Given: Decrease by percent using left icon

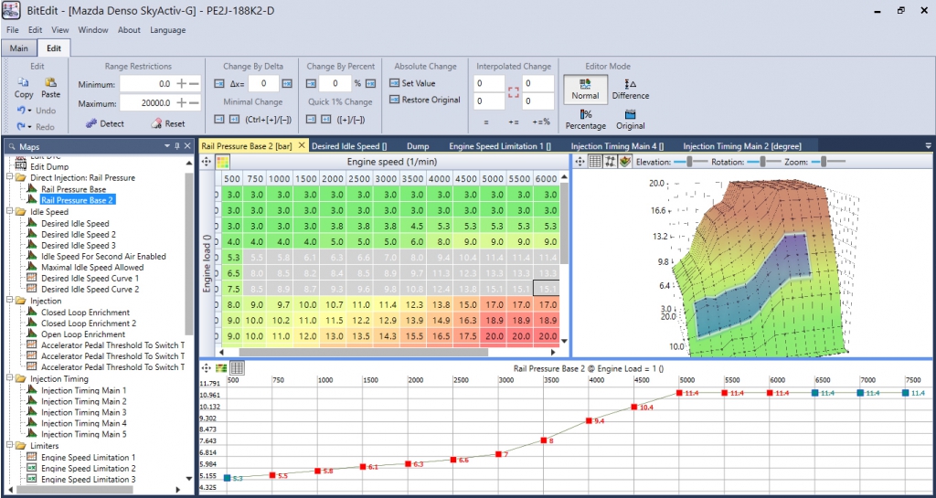Looking at the screenshot, I should [311, 83].
